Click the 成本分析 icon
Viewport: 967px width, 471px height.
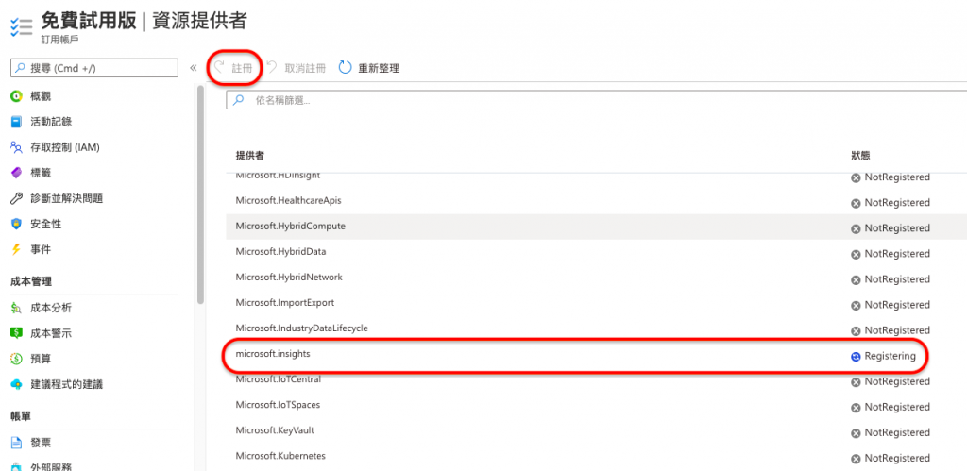coord(17,308)
